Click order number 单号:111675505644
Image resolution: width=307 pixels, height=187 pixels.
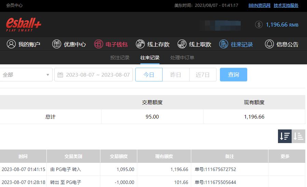point(215,182)
